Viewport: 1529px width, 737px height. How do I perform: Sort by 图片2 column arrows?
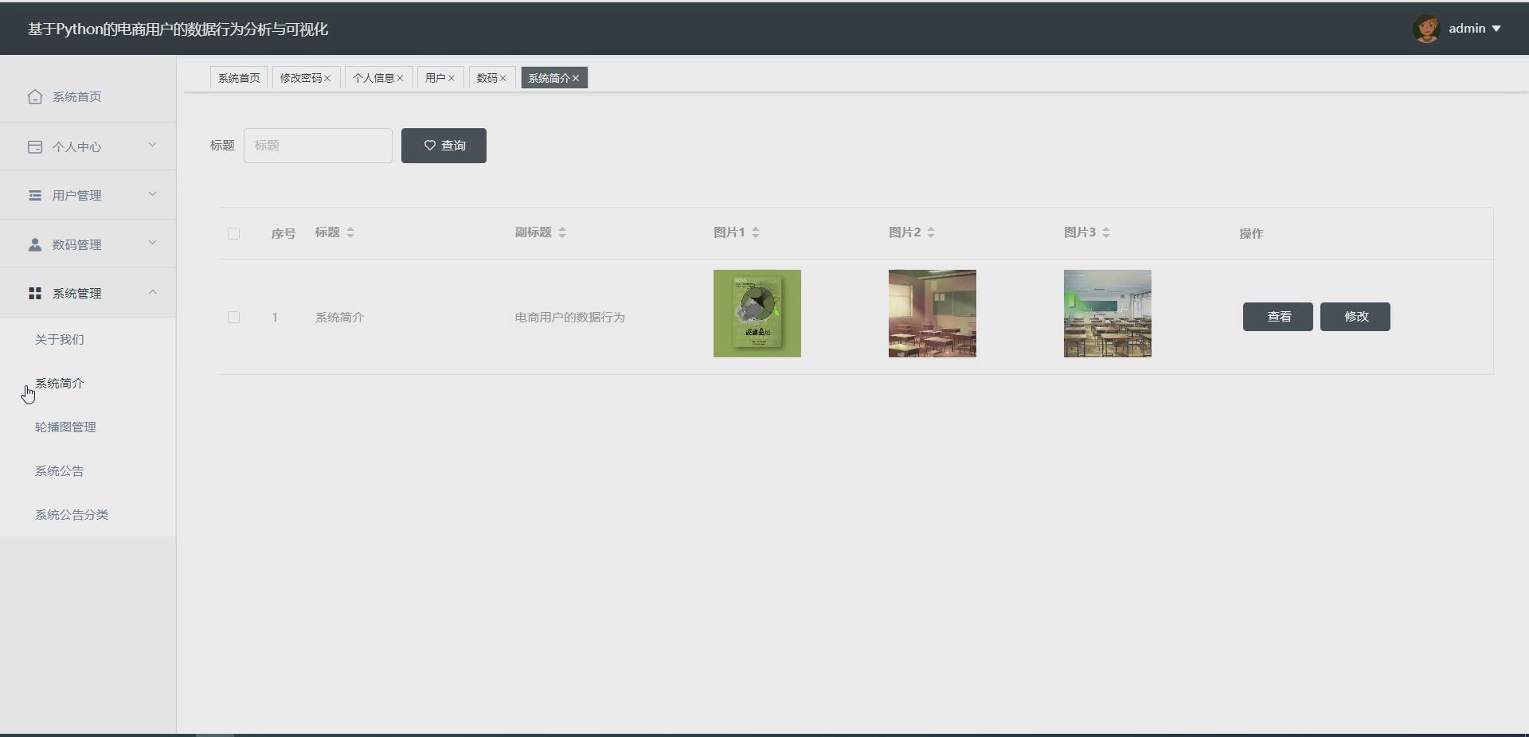click(931, 232)
